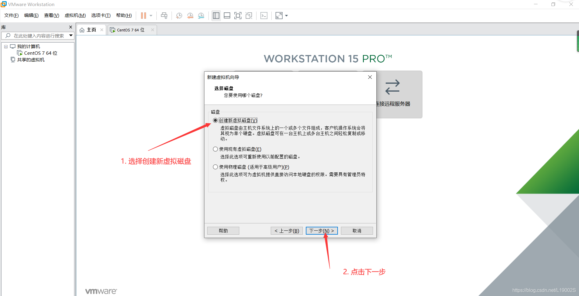Open the 虚拟机(M) menu
579x296 pixels.
point(75,15)
